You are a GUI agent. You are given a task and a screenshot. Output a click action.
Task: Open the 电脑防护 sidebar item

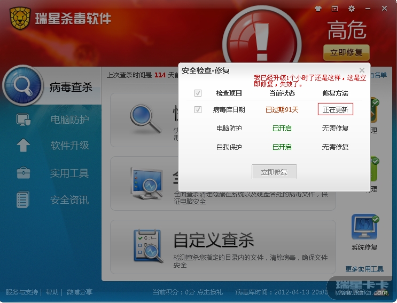tap(69, 119)
